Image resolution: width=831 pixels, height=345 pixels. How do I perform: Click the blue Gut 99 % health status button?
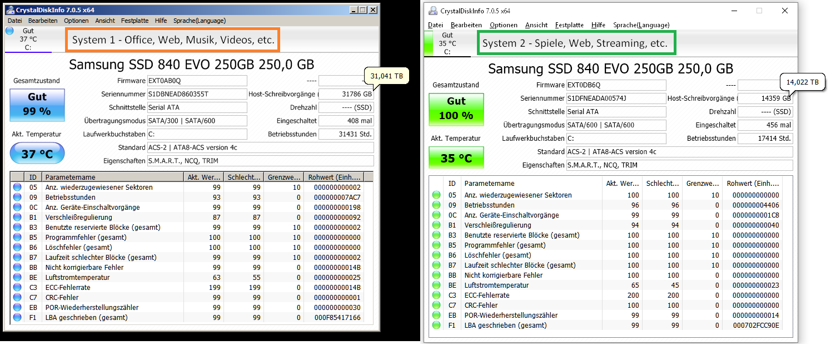37,105
